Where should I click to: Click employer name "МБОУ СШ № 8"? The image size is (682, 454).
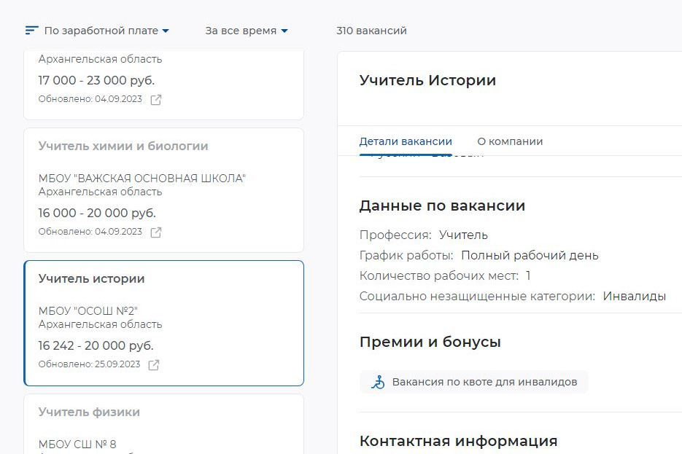tap(77, 444)
